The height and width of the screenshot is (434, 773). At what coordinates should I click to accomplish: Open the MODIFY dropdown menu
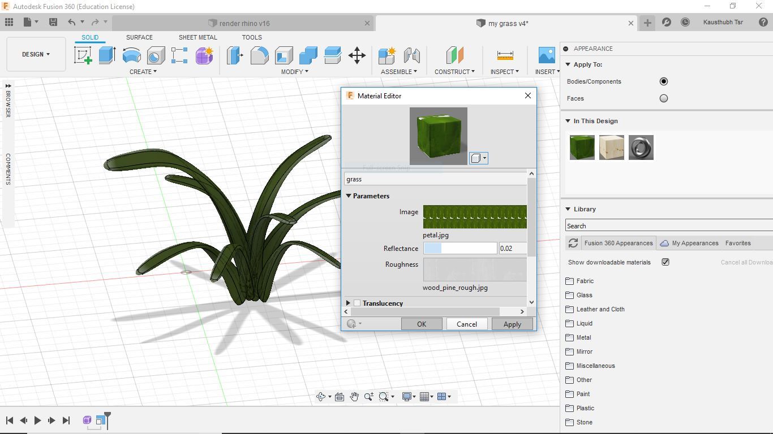click(x=294, y=72)
